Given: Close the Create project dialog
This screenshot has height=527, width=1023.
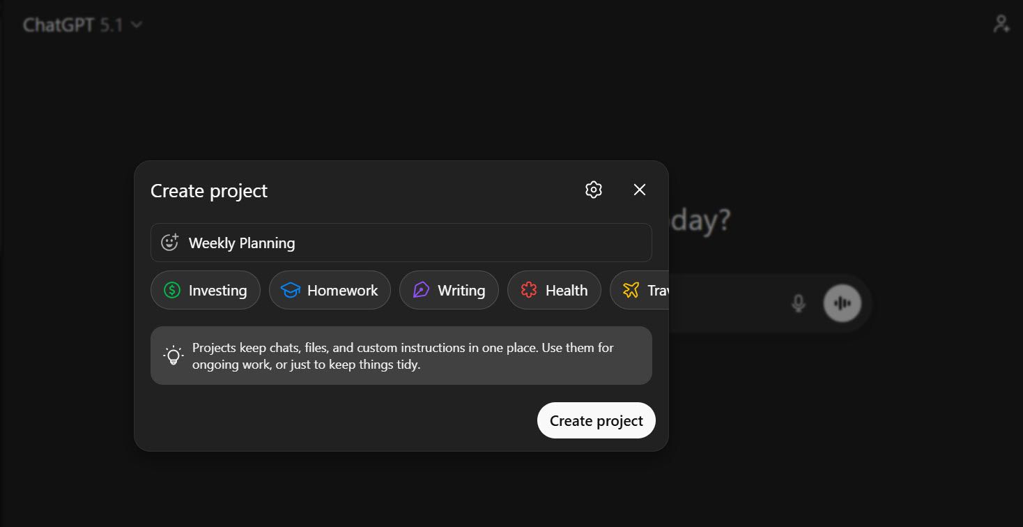Looking at the screenshot, I should pyautogui.click(x=640, y=190).
